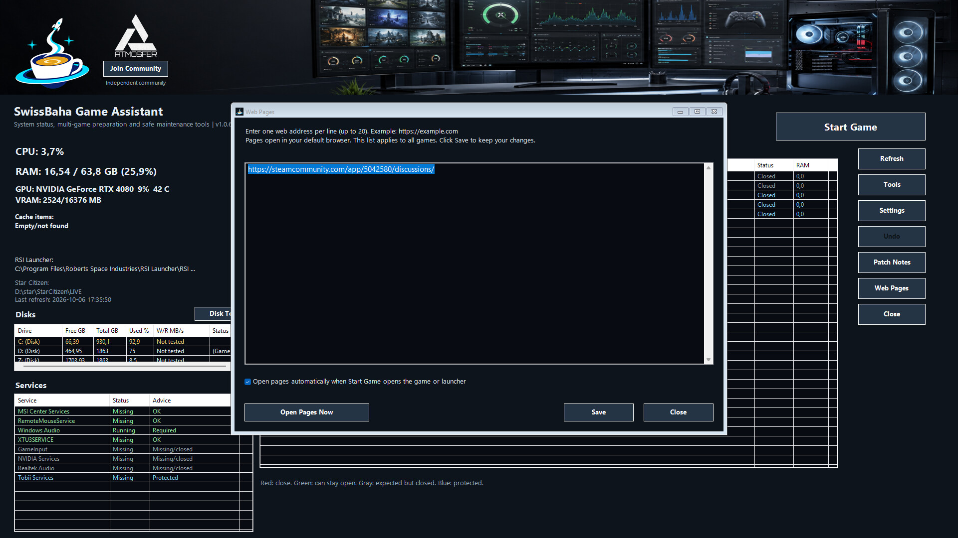Select the NVIDIA Services row
This screenshot has height=538, width=958.
133,459
